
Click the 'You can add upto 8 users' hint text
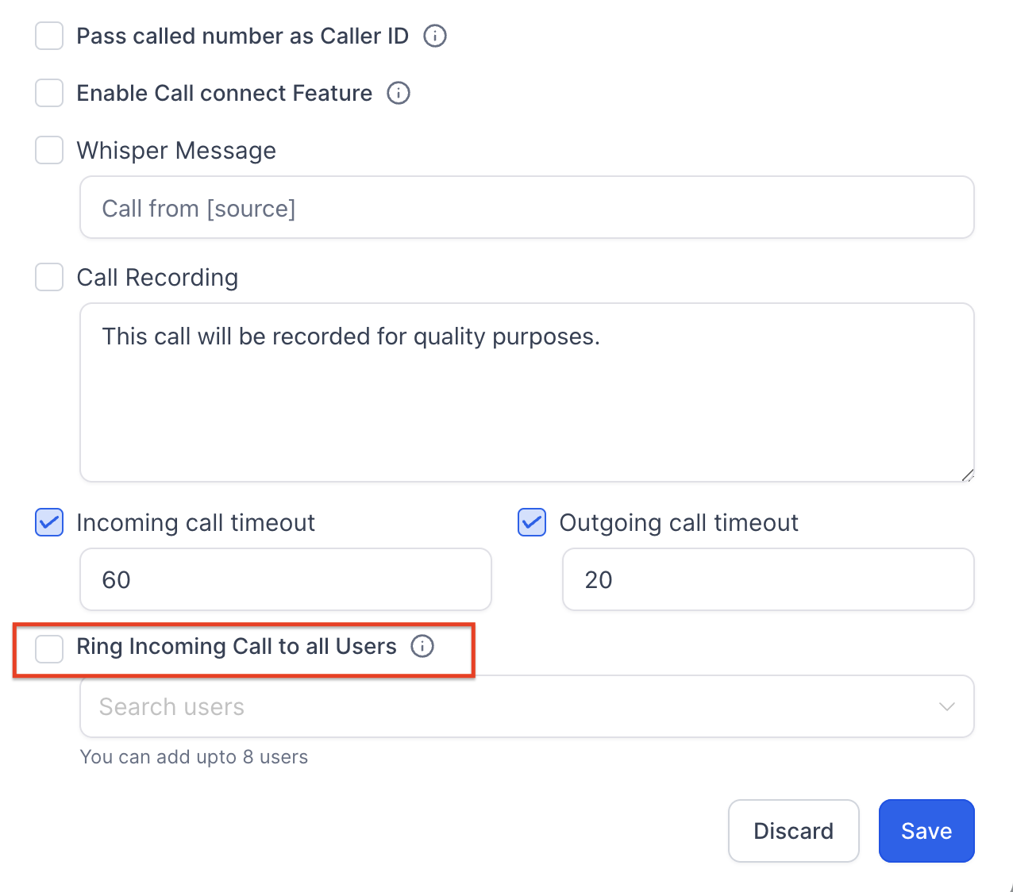194,757
